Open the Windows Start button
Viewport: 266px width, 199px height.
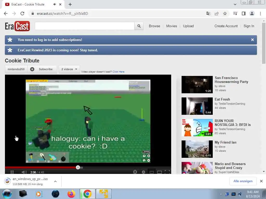point(7,194)
